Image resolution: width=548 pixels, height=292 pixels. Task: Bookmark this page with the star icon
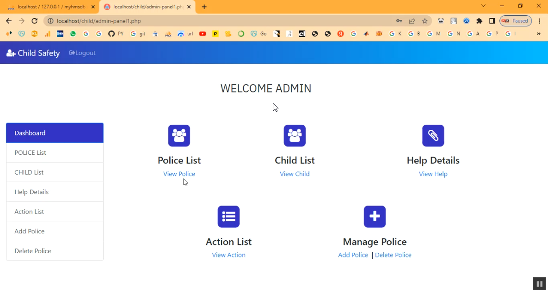click(425, 21)
